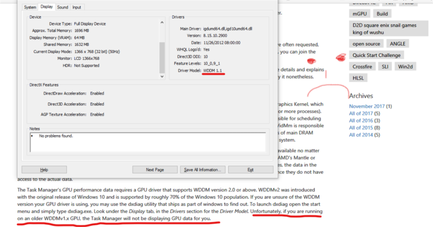The width and height of the screenshot is (433, 227).
Task: Open the Sound tab in dxdiag
Action: [63, 7]
